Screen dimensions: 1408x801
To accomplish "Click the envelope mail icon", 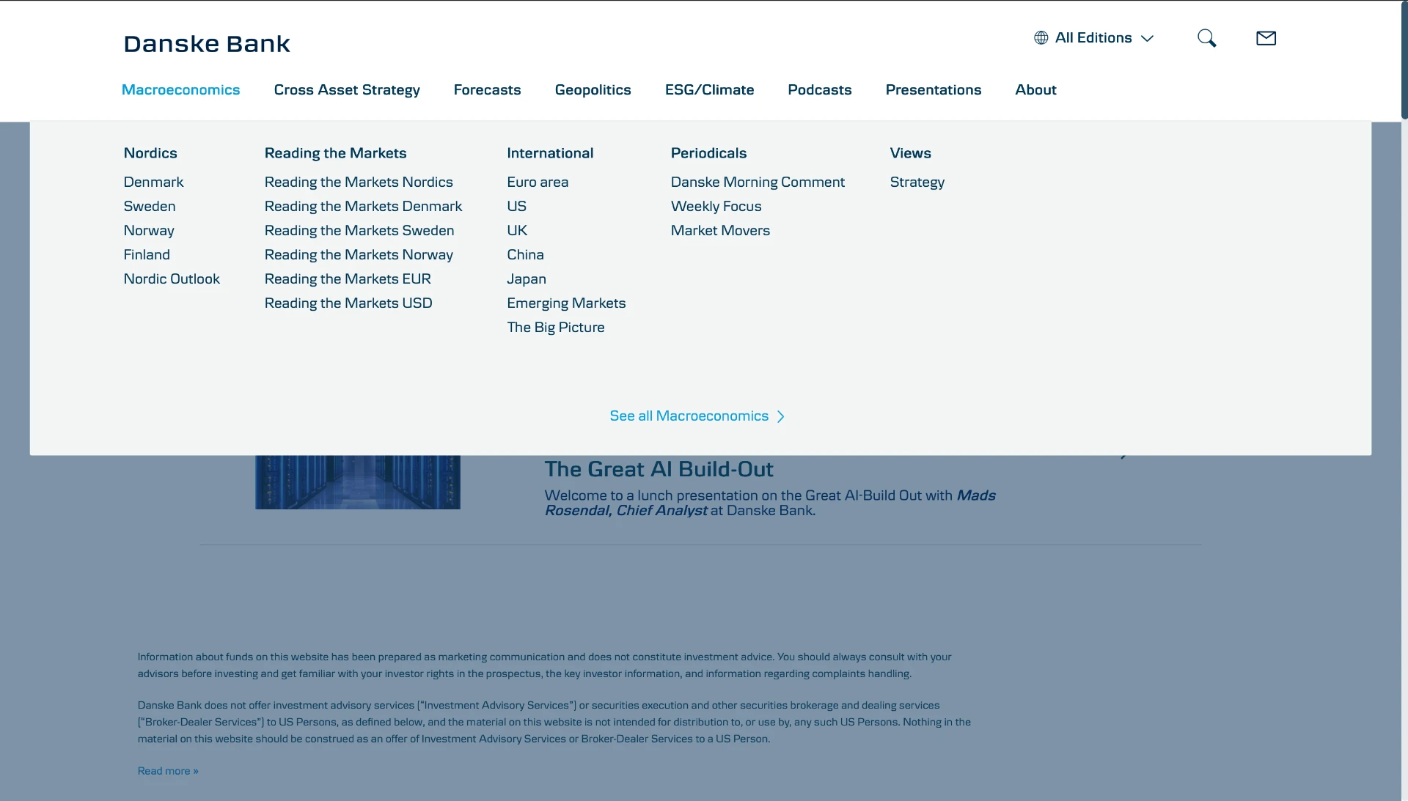I will point(1266,38).
